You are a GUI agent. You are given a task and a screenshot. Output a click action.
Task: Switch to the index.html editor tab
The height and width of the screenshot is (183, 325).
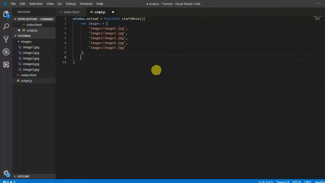point(71,12)
